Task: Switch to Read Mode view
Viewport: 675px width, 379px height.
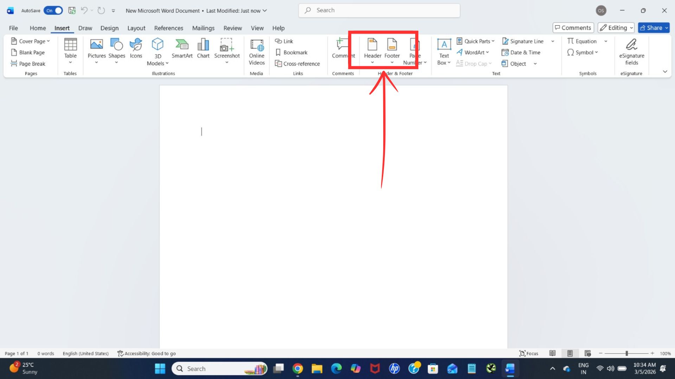Action: 552,353
